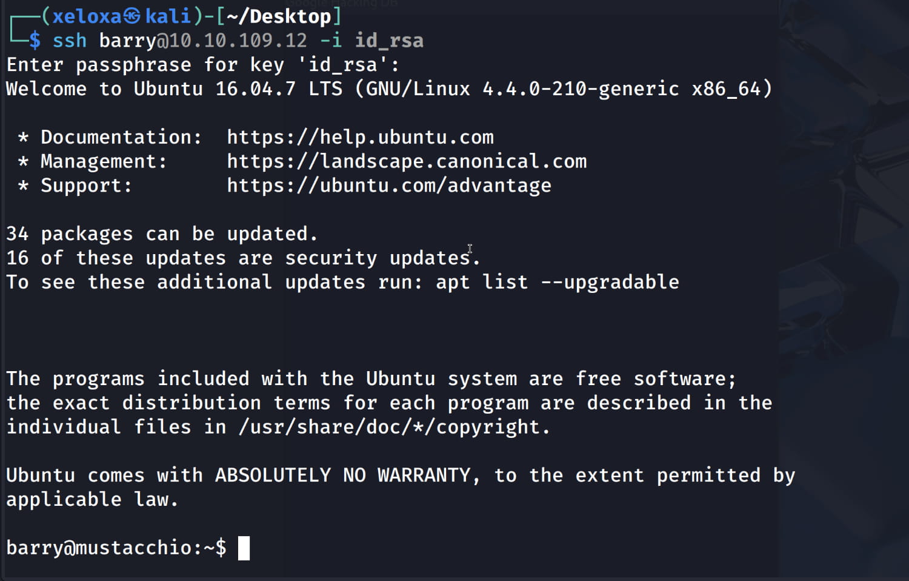Click "id_rsa" filename in the ssh command
Image resolution: width=909 pixels, height=581 pixels.
pyautogui.click(x=388, y=41)
